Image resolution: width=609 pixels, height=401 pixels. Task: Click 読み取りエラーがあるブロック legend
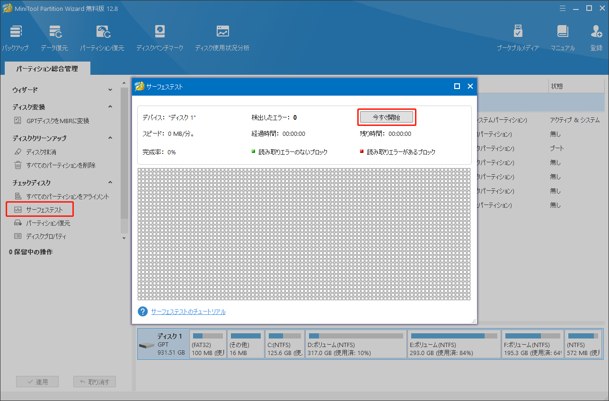[x=397, y=152]
